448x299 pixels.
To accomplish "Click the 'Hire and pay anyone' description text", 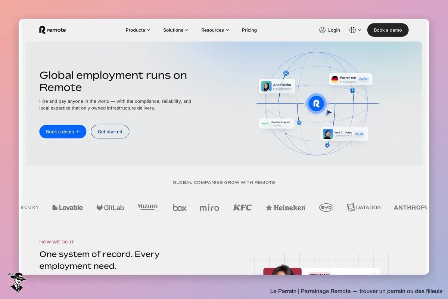I will pyautogui.click(x=115, y=105).
